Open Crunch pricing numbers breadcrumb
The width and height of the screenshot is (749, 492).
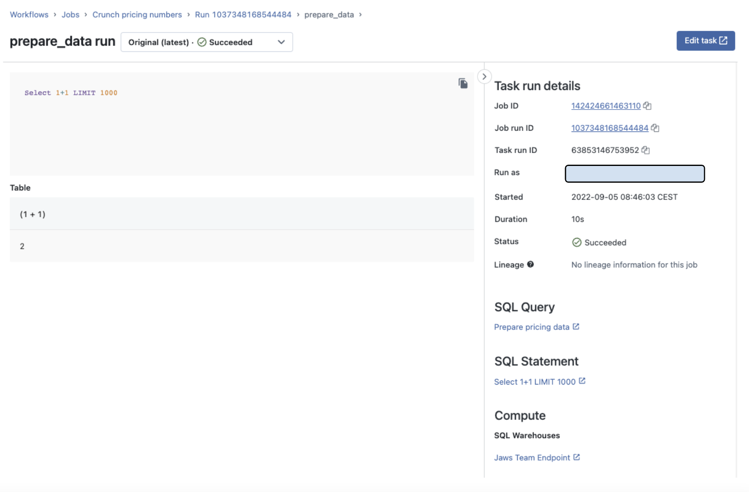tap(137, 15)
